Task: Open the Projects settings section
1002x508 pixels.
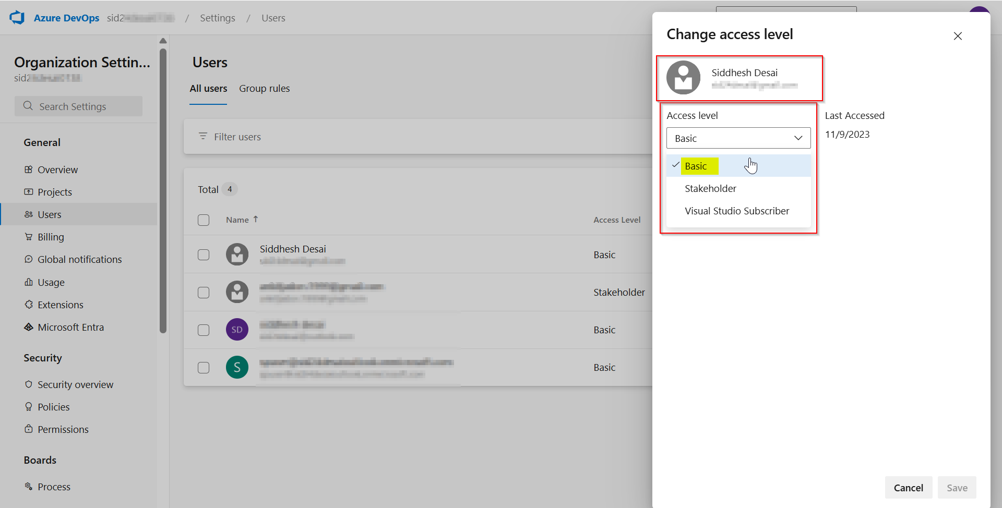Action: tap(54, 191)
